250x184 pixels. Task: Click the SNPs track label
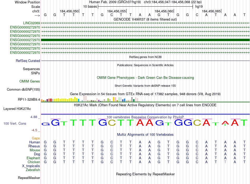tap(36, 73)
